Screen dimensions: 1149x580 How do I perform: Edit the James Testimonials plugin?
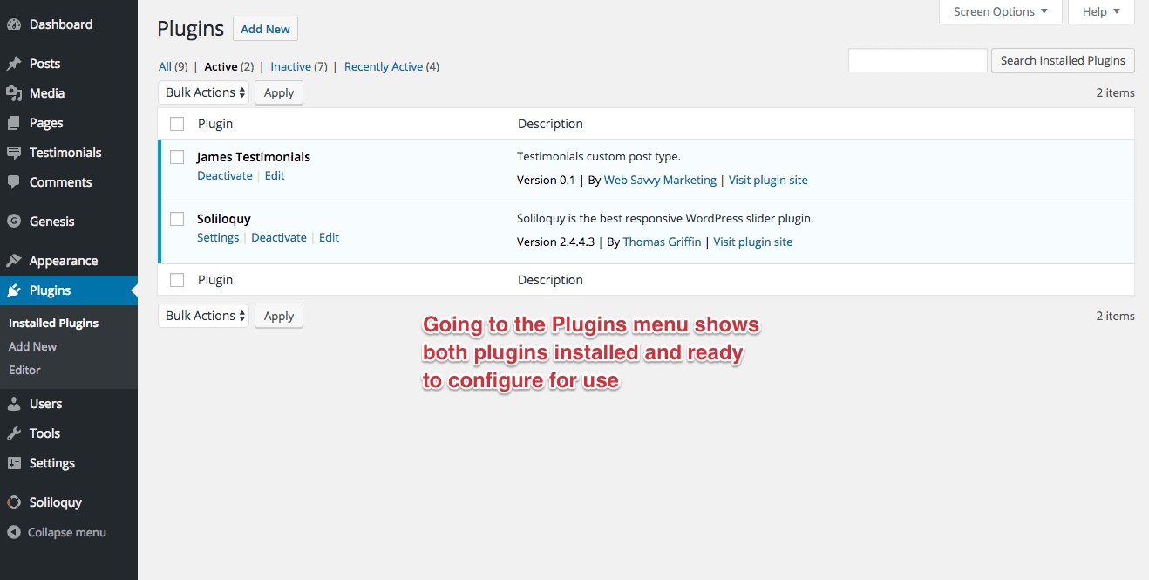pos(275,176)
